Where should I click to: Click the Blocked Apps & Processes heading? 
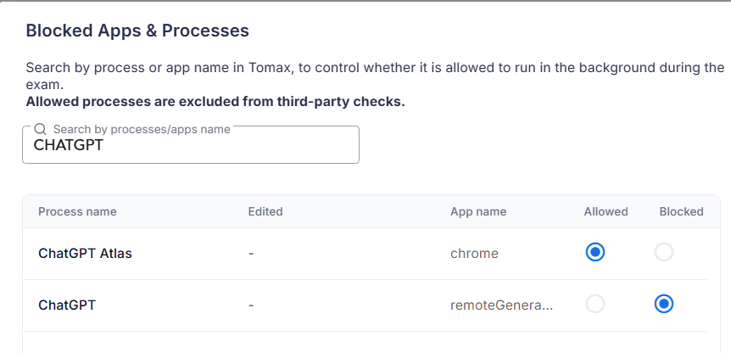pos(137,31)
